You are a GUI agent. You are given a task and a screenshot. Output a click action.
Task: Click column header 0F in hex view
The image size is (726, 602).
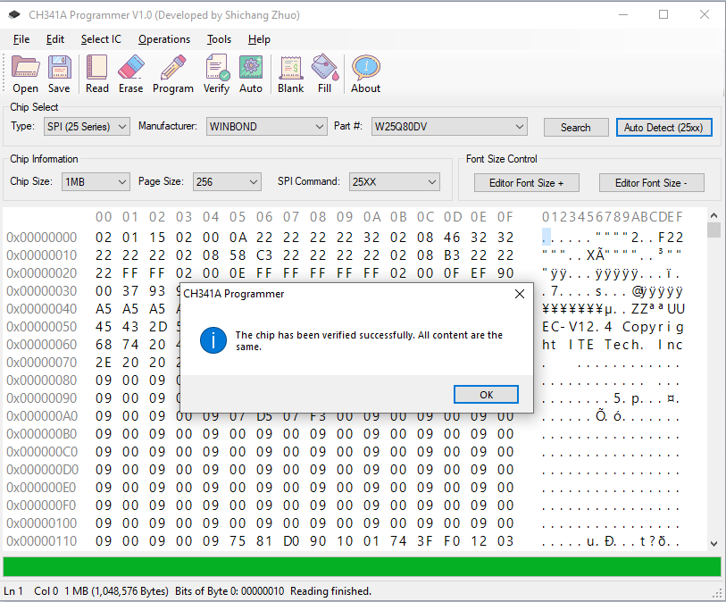click(x=505, y=217)
